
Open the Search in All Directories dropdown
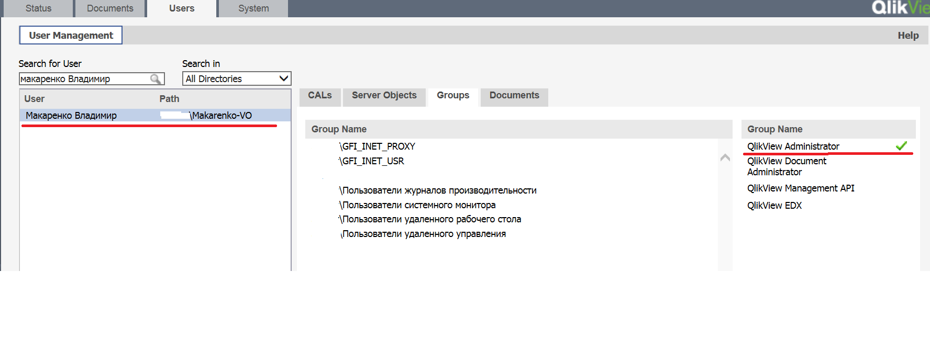click(x=237, y=78)
